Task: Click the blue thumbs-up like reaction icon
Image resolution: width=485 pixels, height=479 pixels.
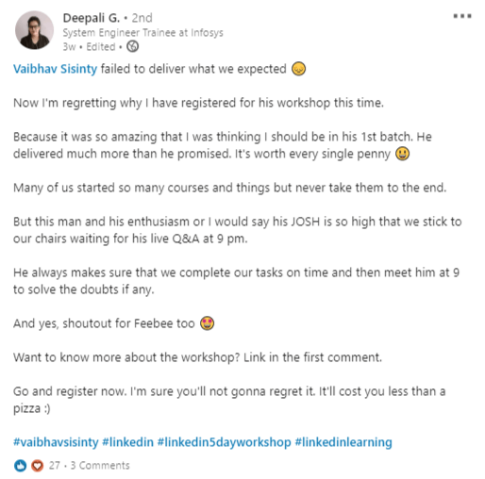Action: tap(21, 465)
